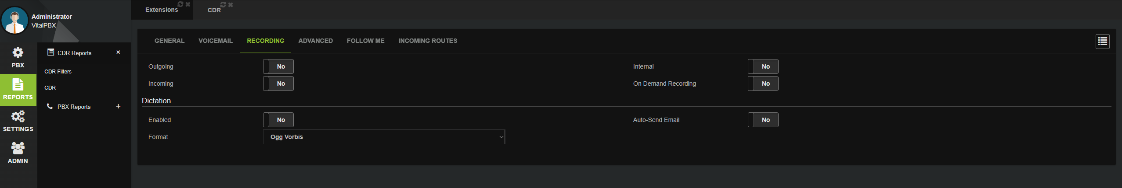Toggle the Incoming recording switch
Image resolution: width=1122 pixels, height=188 pixels.
(278, 84)
